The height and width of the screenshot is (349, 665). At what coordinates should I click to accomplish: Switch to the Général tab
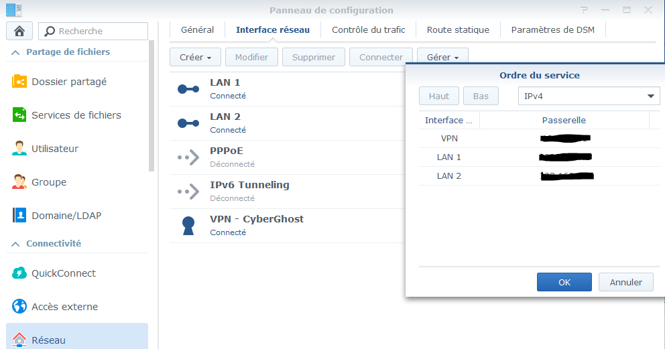[197, 29]
